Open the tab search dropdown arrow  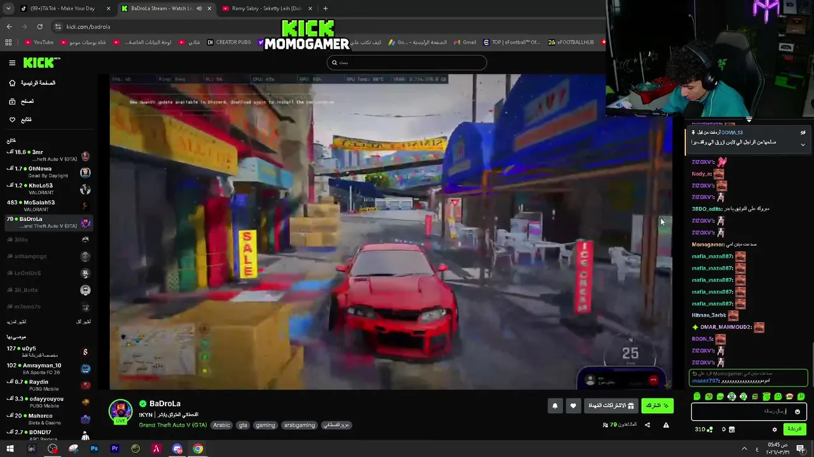8,8
